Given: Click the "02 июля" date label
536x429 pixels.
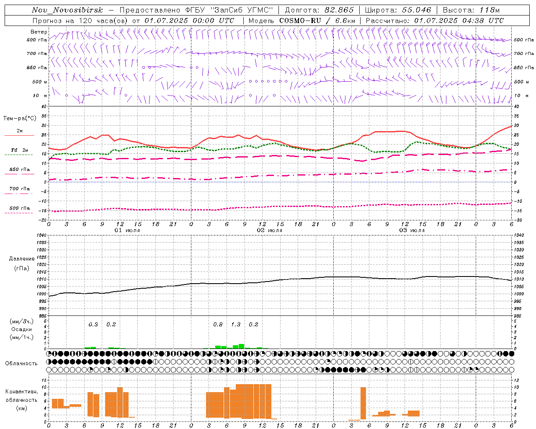Looking at the screenshot, I should pyautogui.click(x=270, y=230).
